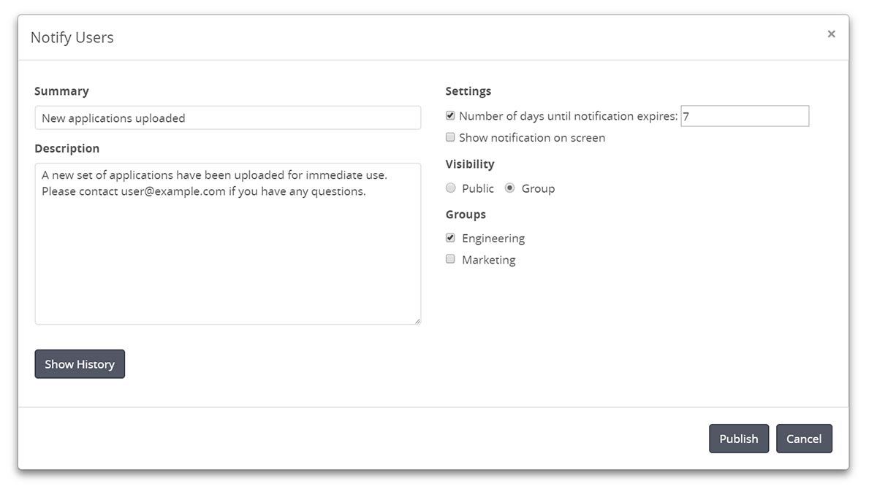Viewport: 877px width, 497px height.
Task: Check the Marketing group checkbox
Action: (450, 259)
